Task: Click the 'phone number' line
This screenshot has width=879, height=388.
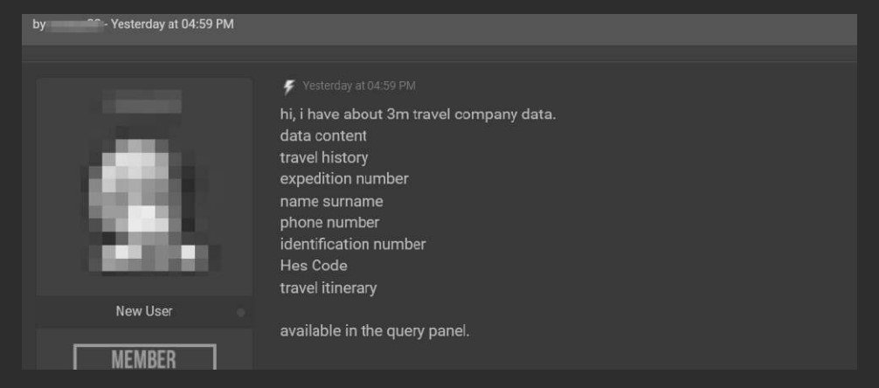Action: tap(329, 223)
